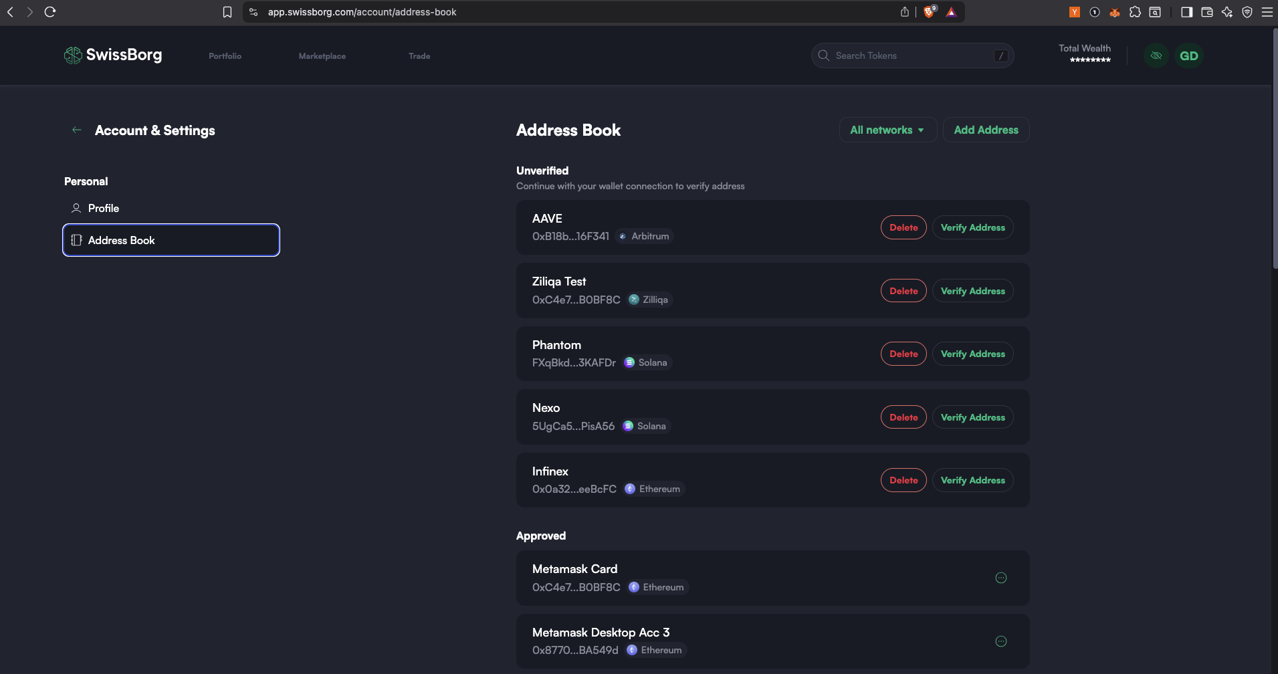Image resolution: width=1278 pixels, height=674 pixels.
Task: Reload the page
Action: (x=49, y=12)
